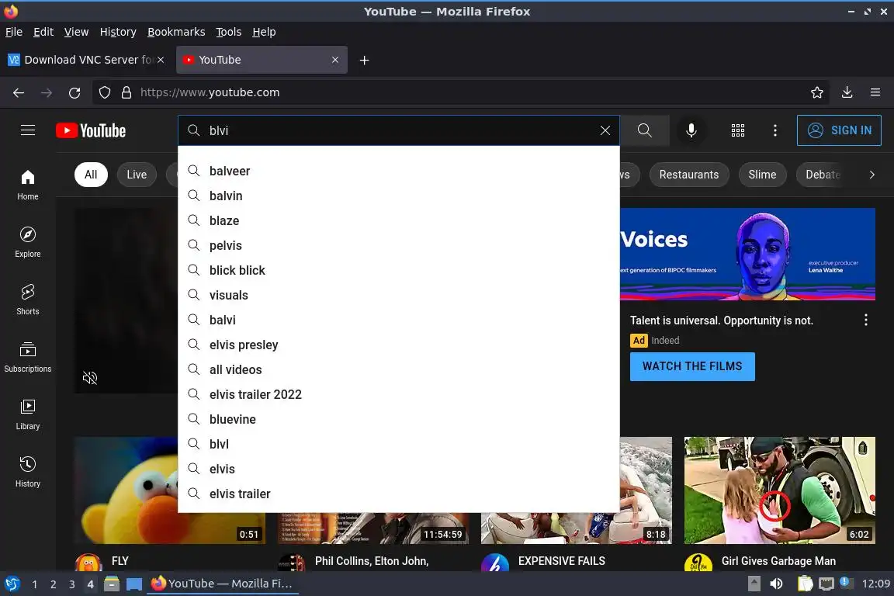The image size is (894, 596).
Task: Start voice search with the microphone
Action: point(691,130)
